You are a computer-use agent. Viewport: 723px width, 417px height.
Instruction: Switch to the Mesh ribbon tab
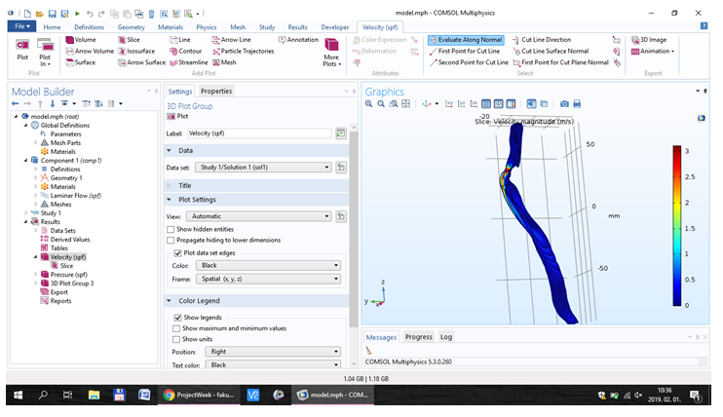[x=237, y=26]
